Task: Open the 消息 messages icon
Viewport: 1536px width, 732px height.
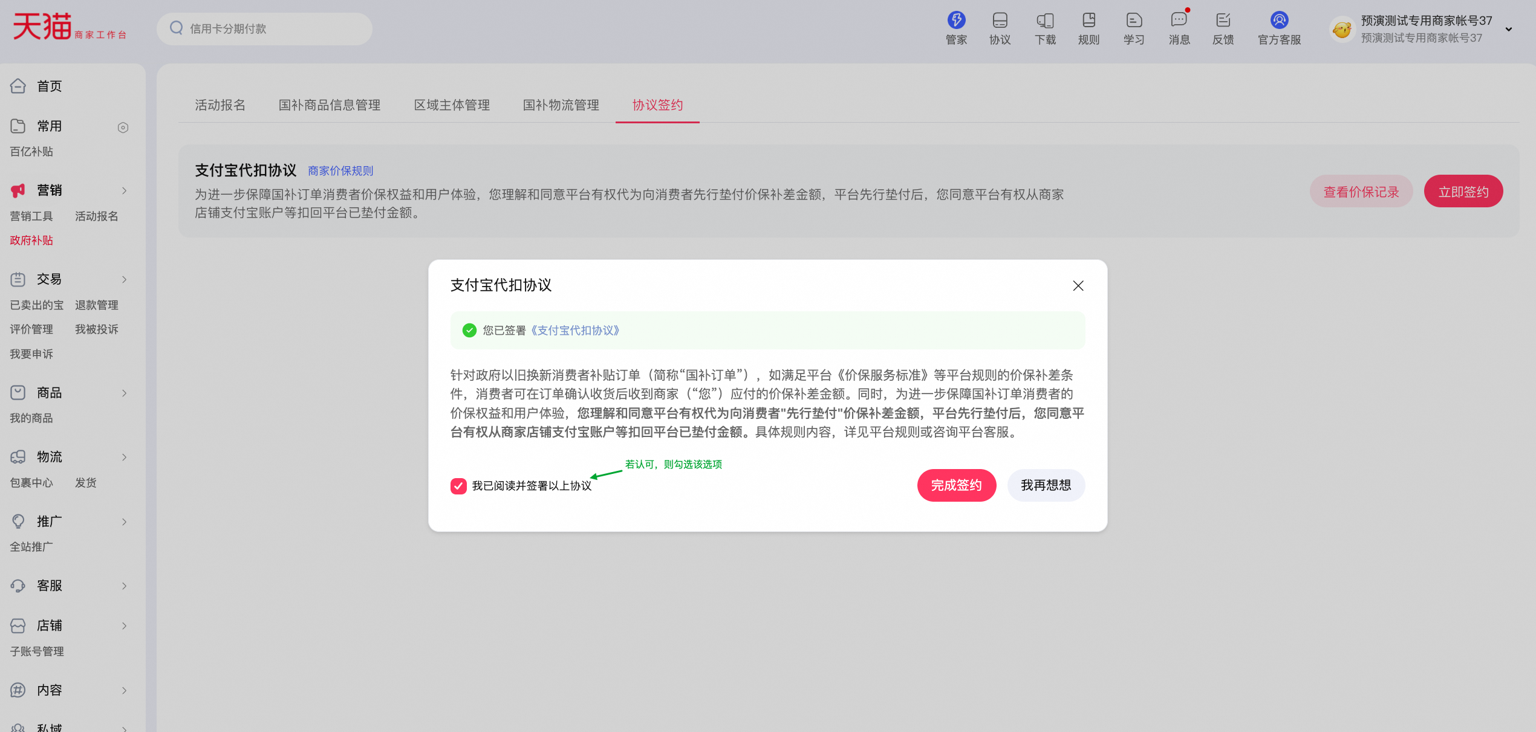Action: pos(1179,21)
